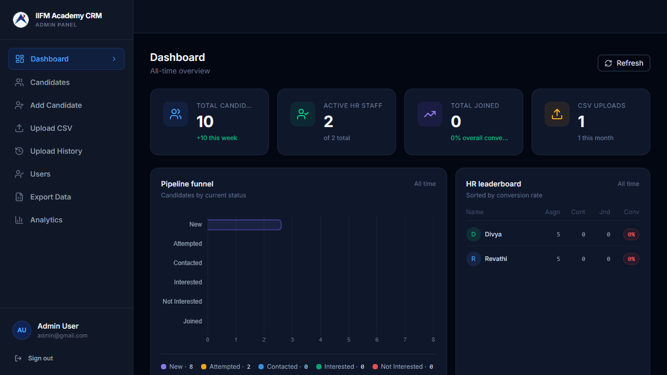
Task: Click the 'All time' label in HR leaderboard
Action: [x=628, y=184]
